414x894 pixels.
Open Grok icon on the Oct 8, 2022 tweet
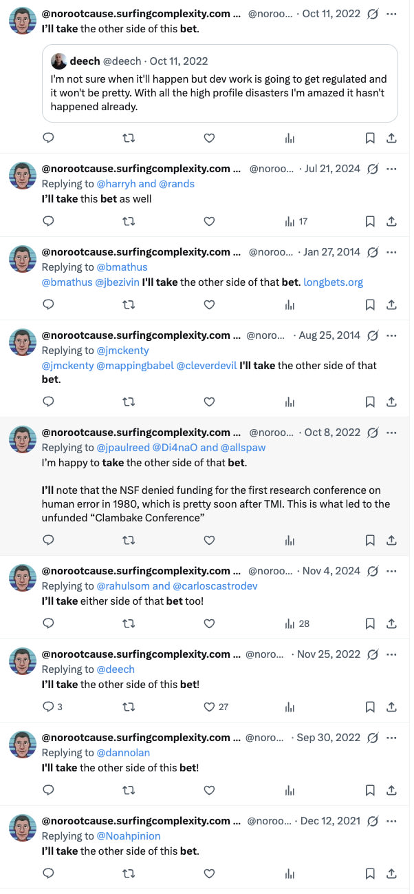coord(373,433)
